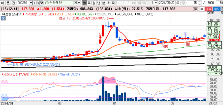
Task: Click the 당 button next to the calendar
Action: (x=183, y=3)
